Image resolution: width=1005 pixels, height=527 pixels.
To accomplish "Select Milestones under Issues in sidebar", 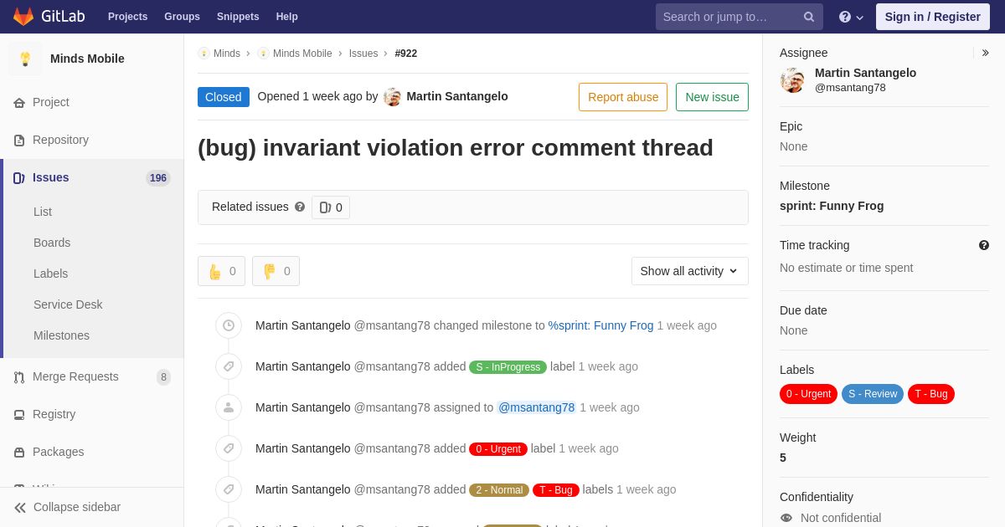I will point(61,335).
